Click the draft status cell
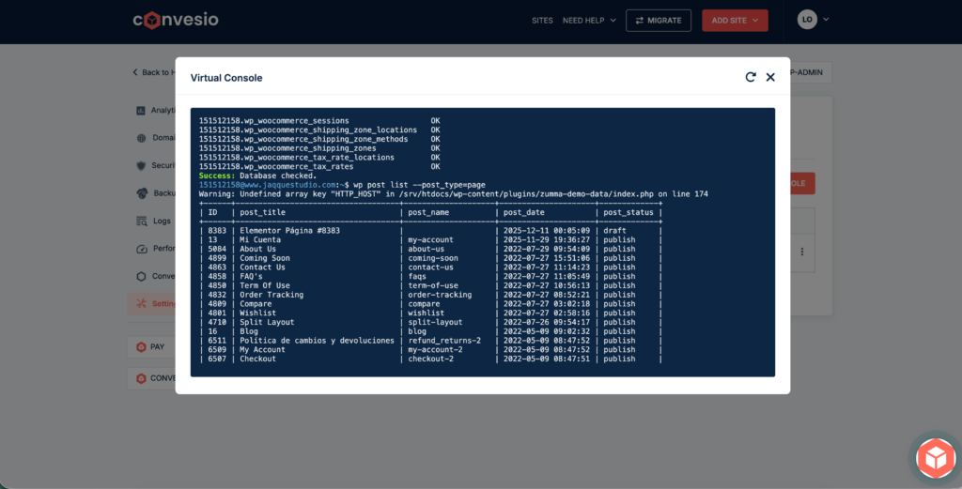This screenshot has width=962, height=489. click(614, 230)
